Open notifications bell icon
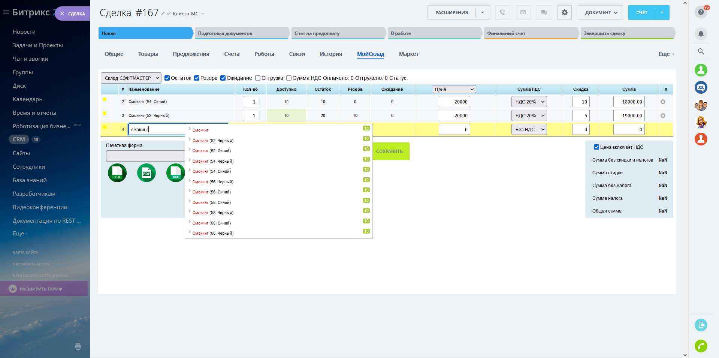This screenshot has height=358, width=719. tap(701, 34)
